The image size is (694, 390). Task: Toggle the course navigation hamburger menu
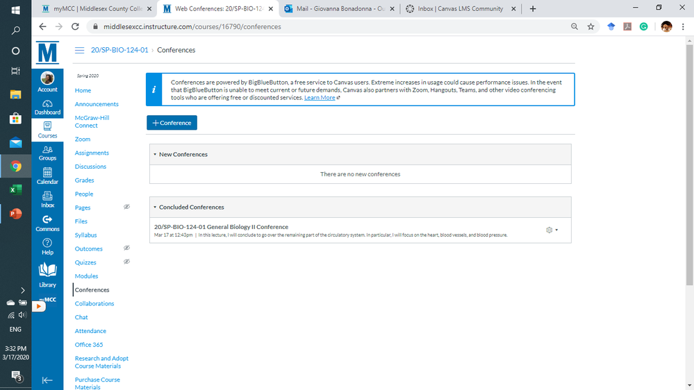point(79,50)
